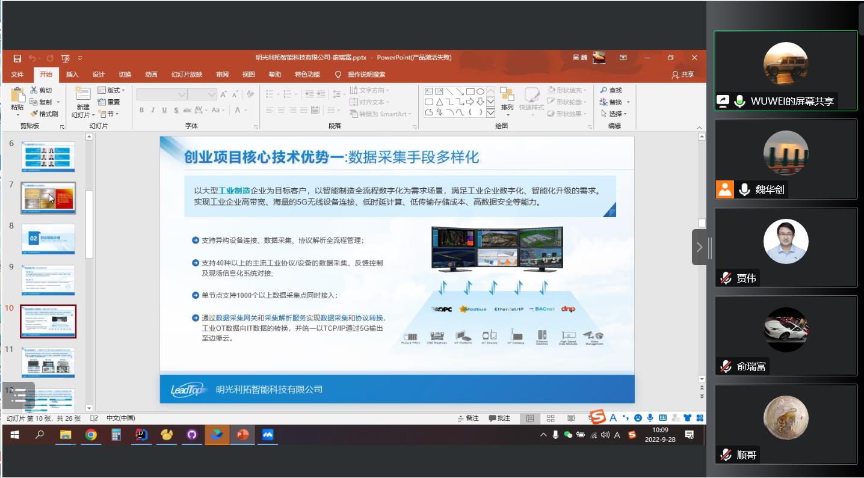Expand the shapes gallery More arrow
Image resolution: width=864 pixels, height=478 pixels.
click(490, 112)
